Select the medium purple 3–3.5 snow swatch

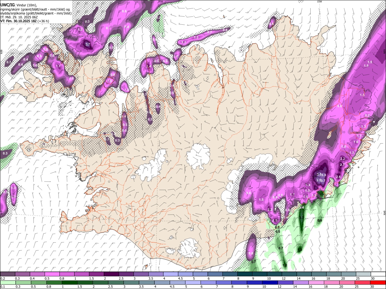coord(141,274)
